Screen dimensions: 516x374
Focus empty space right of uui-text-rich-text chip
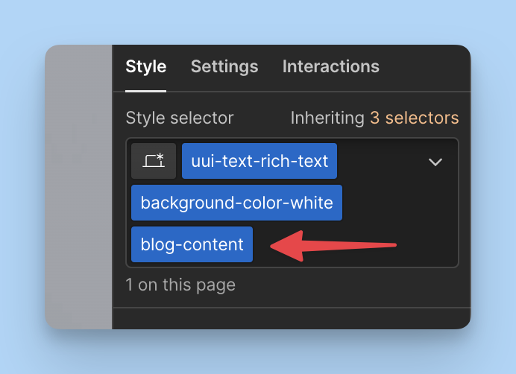(x=379, y=162)
